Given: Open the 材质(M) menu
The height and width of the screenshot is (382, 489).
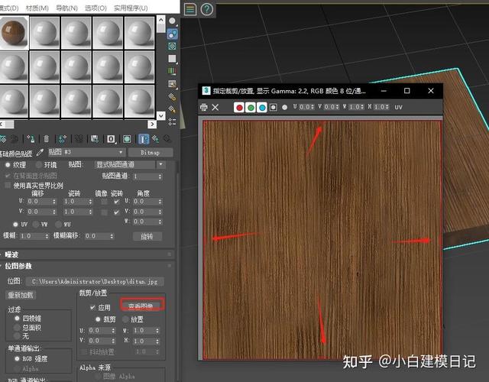Looking at the screenshot, I should point(37,8).
